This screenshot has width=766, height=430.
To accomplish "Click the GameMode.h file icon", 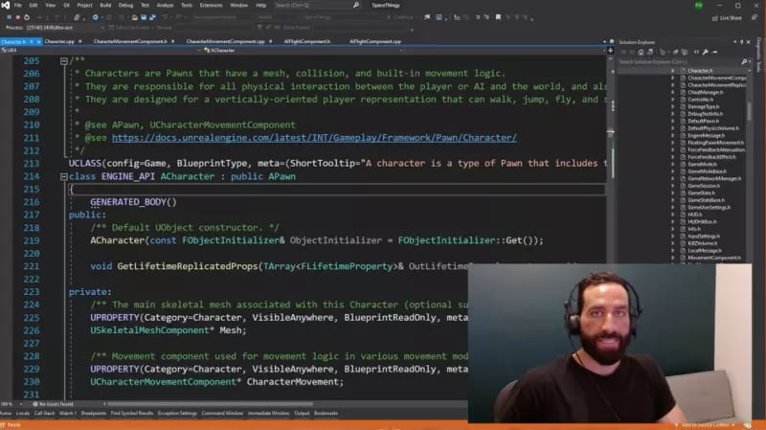I will coord(684,164).
